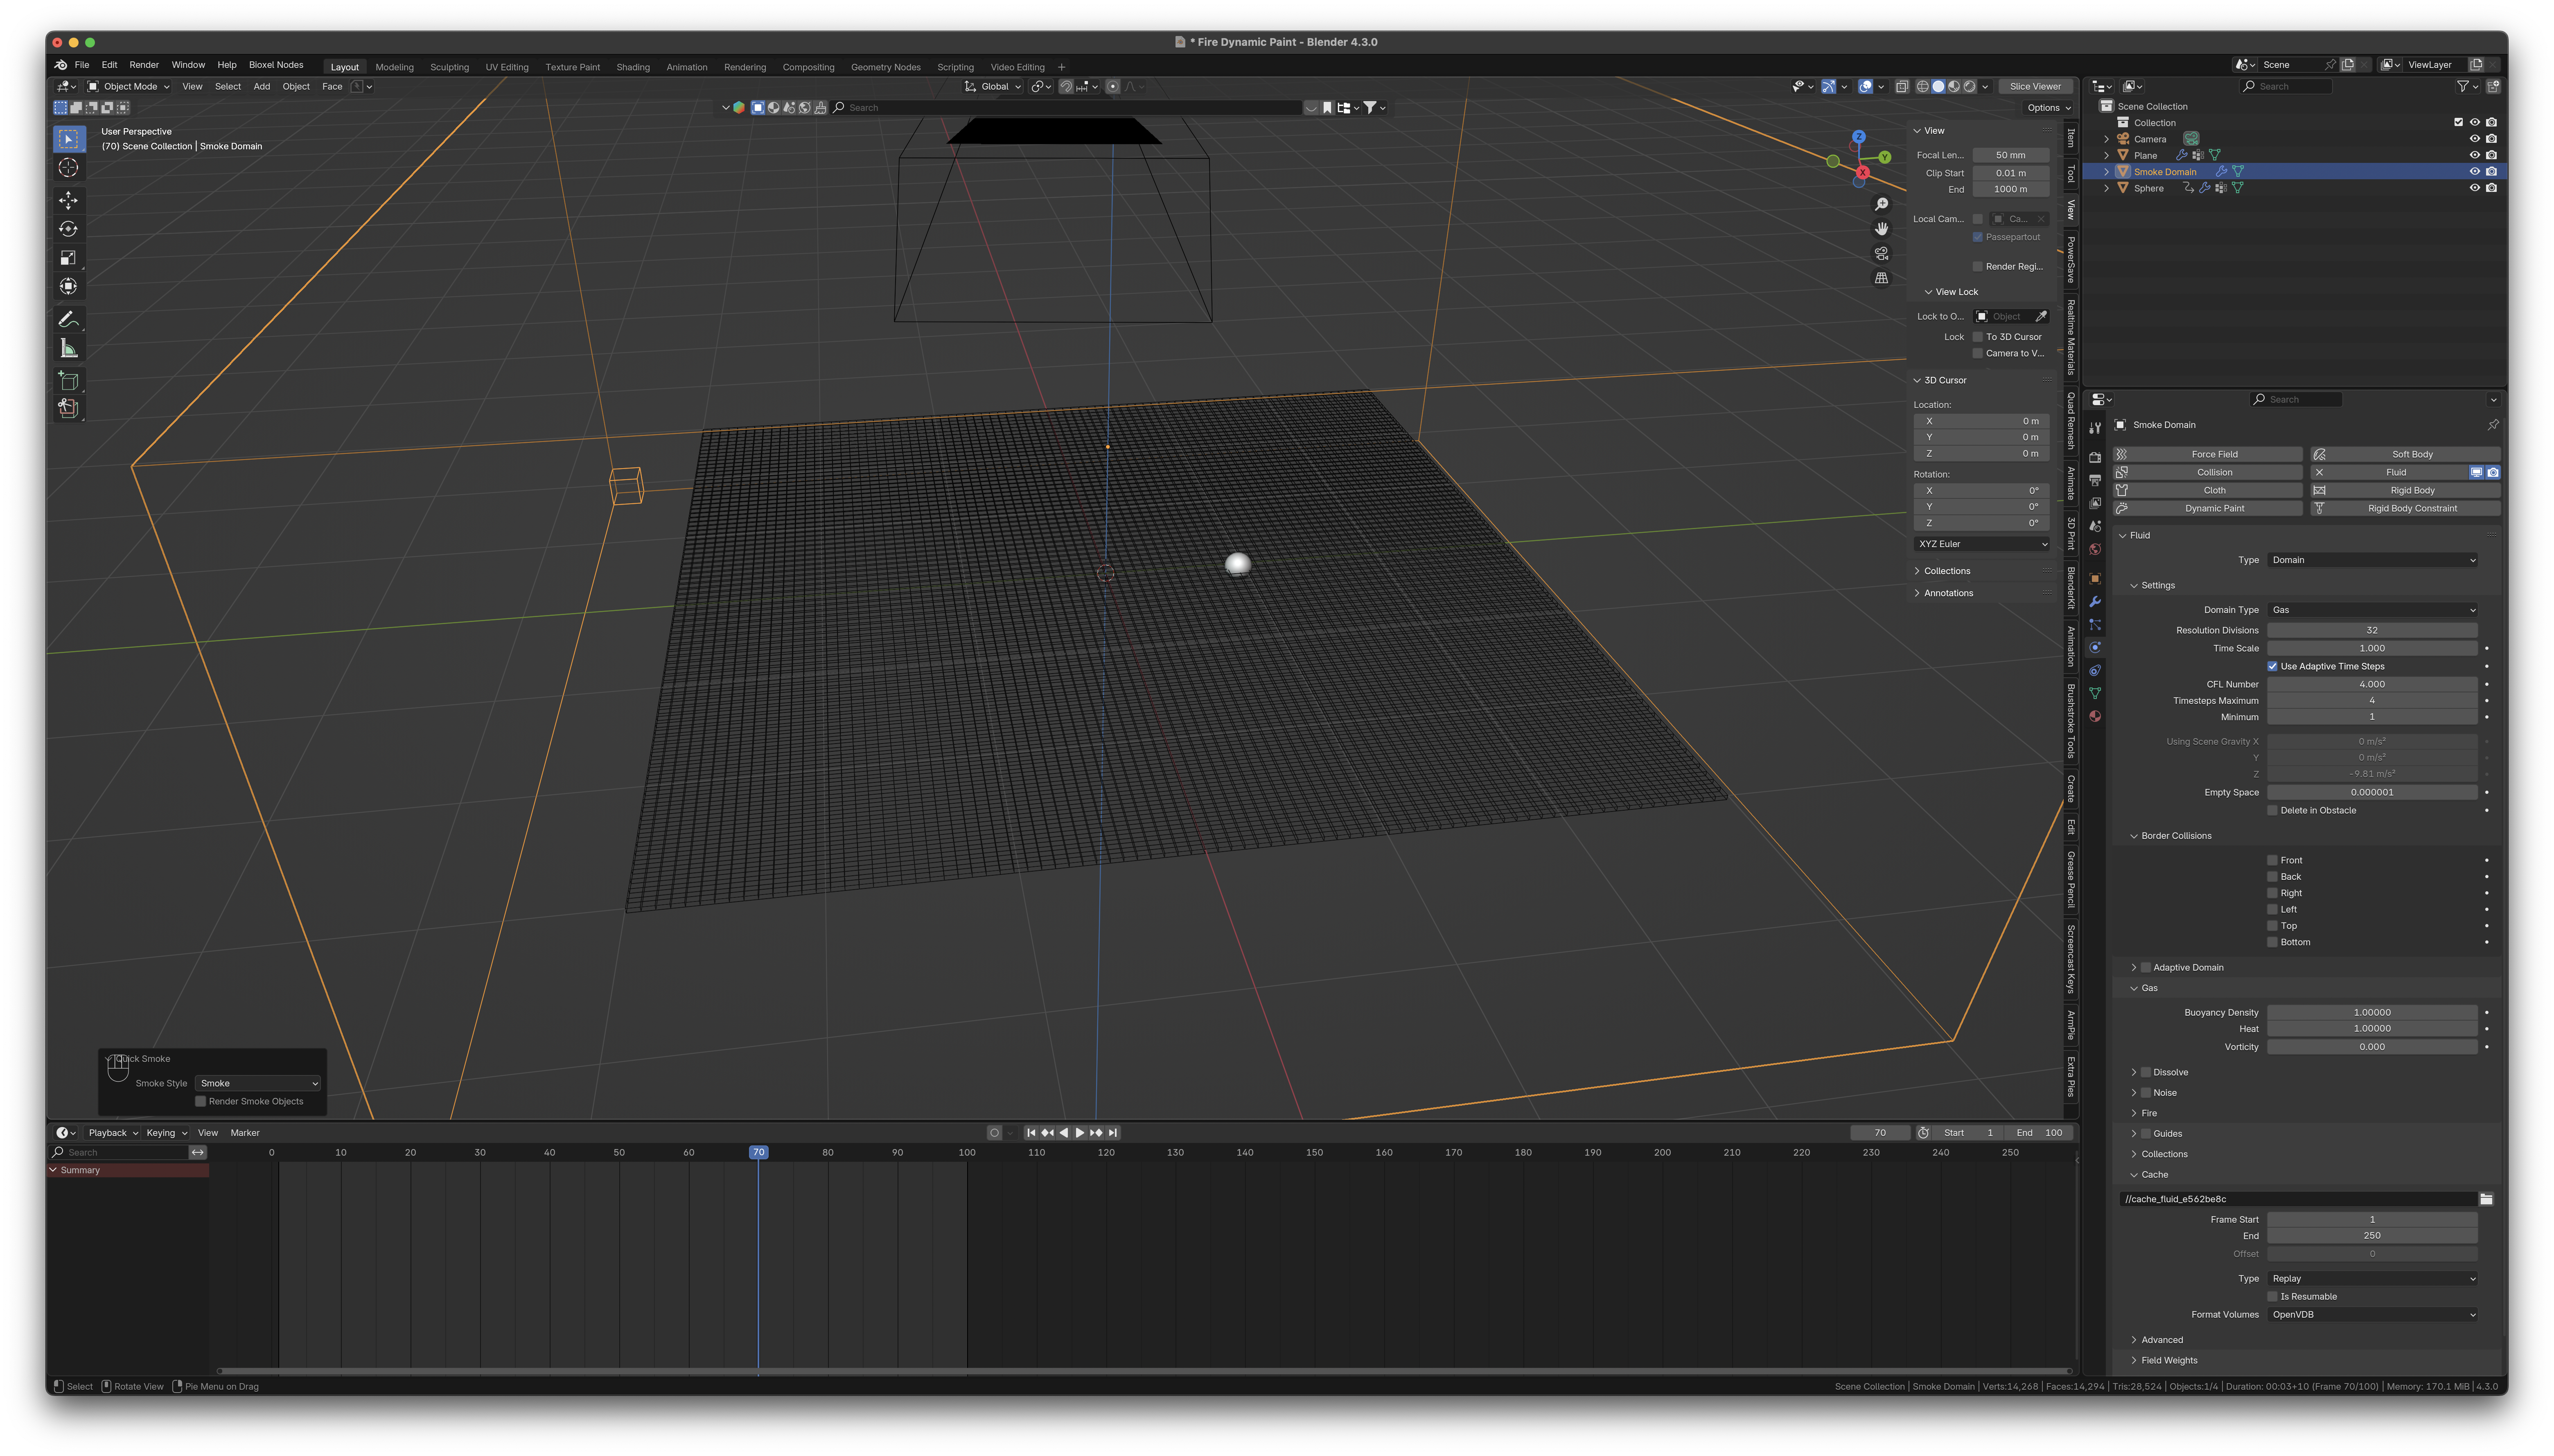Click the Buoyancy Density value slider
The image size is (2554, 1456).
(x=2372, y=1013)
